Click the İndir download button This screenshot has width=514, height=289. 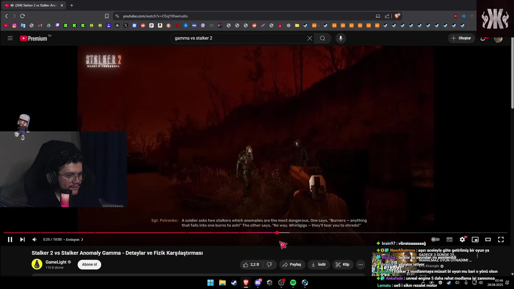click(318, 265)
